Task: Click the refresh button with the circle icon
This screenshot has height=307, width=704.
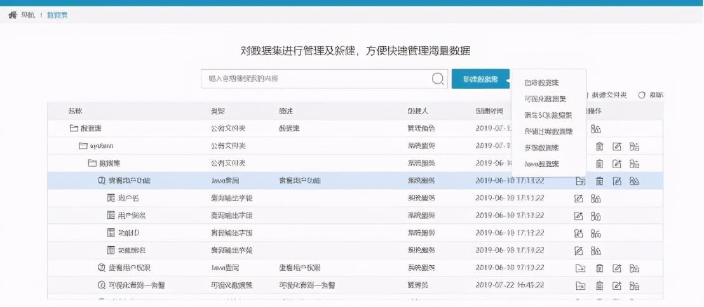Action: (651, 95)
